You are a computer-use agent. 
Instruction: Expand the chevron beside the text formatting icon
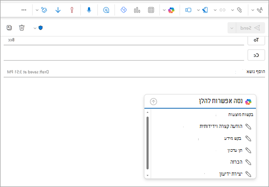coord(252,10)
